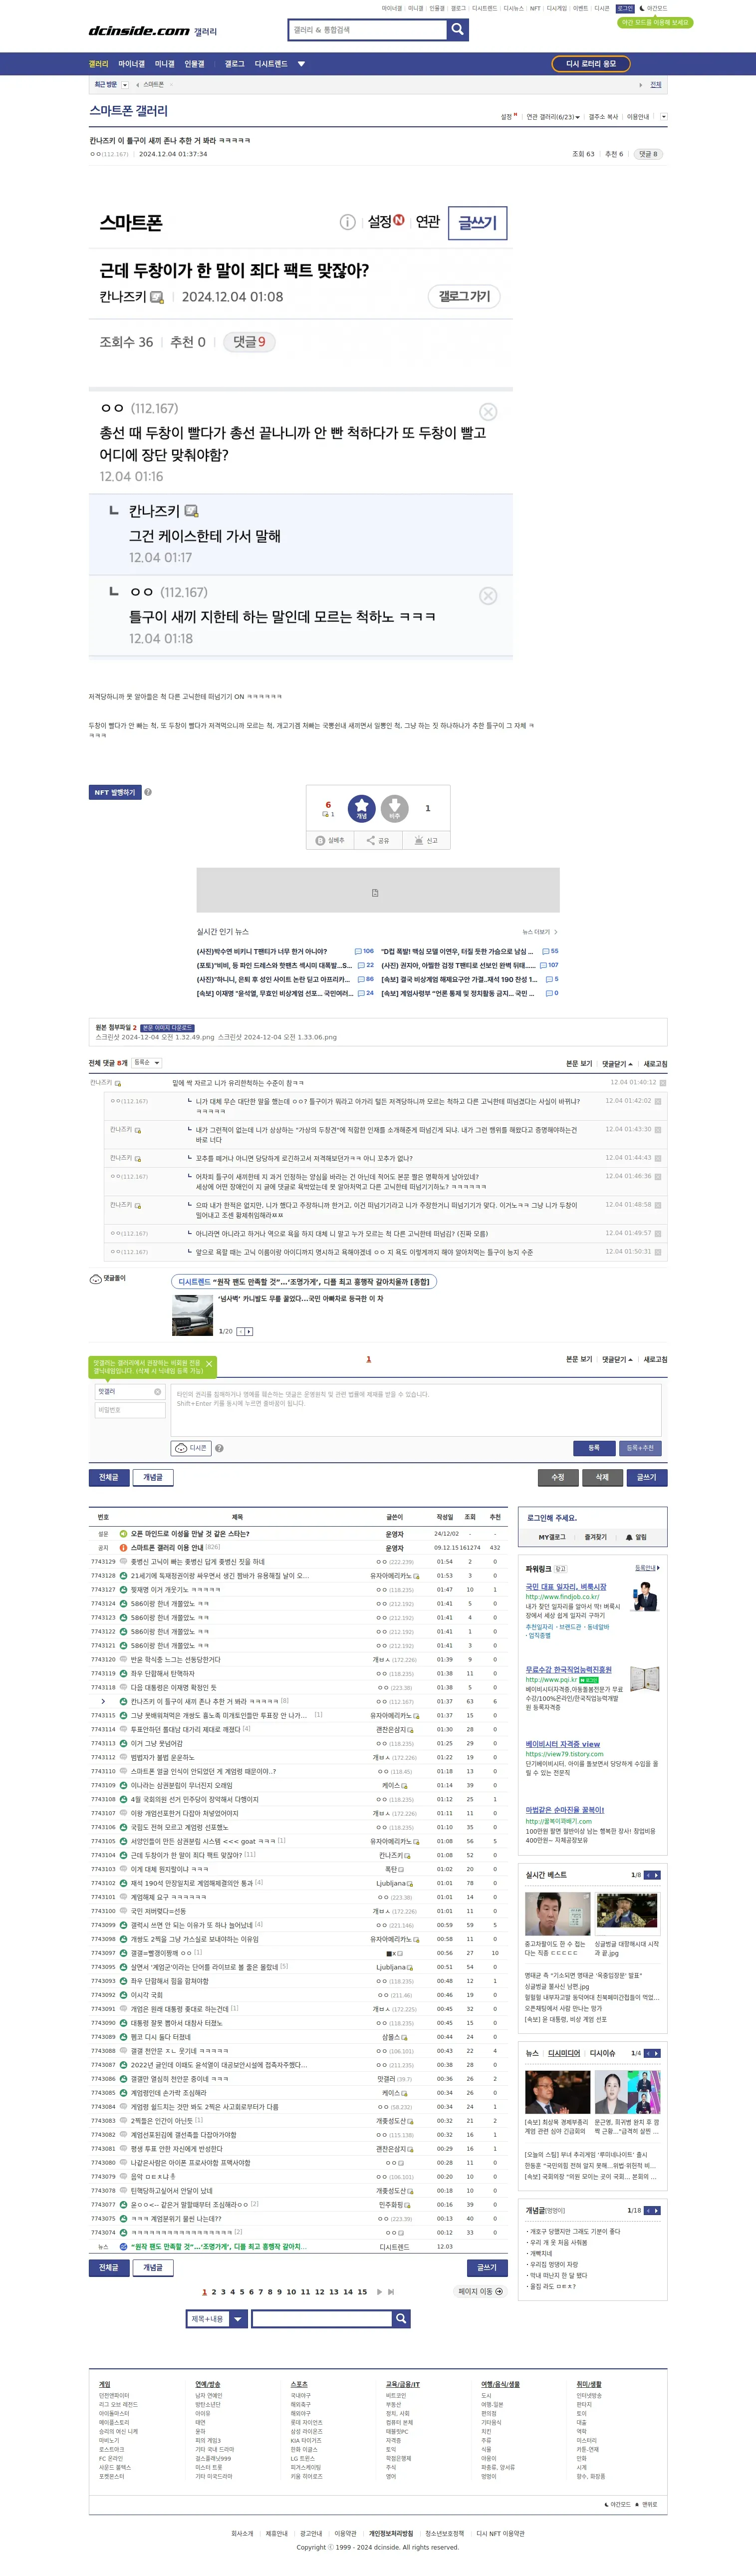Click 등록+추천 button
This screenshot has width=756, height=2576.
[640, 1448]
